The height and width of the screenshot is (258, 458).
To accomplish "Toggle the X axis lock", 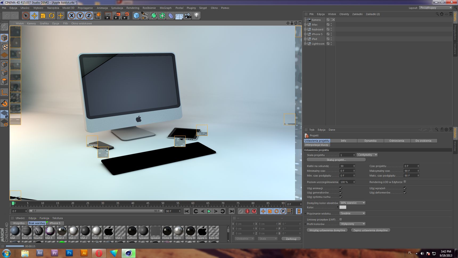I will pyautogui.click(x=71, y=16).
